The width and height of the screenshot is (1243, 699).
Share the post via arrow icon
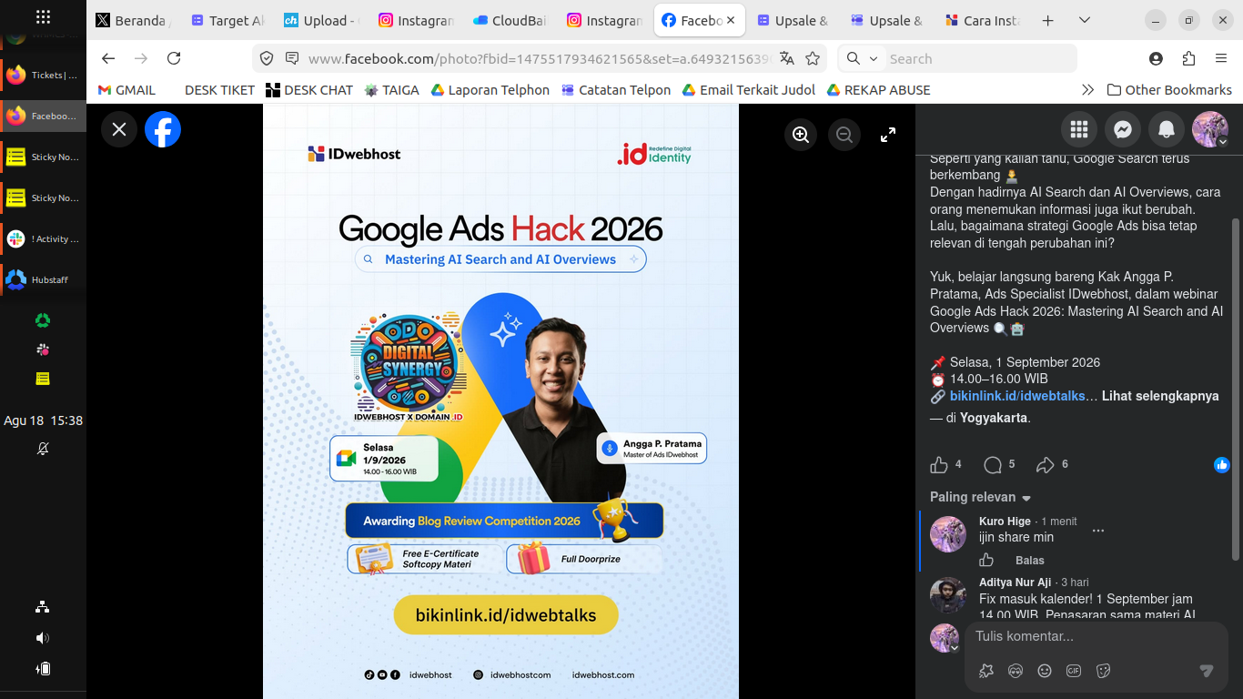(1046, 465)
